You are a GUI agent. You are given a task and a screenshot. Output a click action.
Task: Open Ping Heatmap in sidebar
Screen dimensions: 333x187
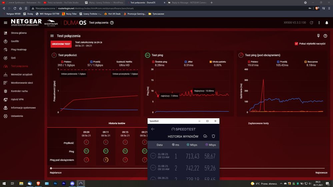click(19, 49)
